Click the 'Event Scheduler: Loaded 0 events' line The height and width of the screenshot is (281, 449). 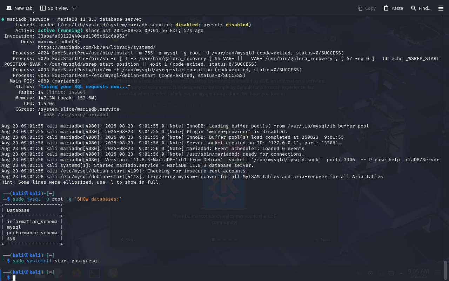[x=153, y=149]
